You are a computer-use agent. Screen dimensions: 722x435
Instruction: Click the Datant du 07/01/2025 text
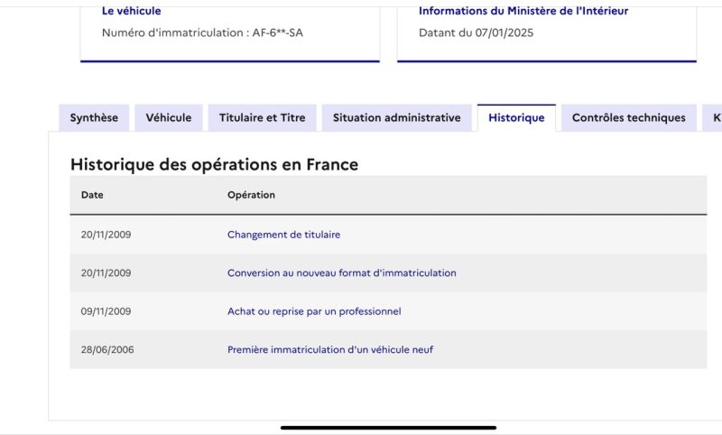(x=478, y=32)
